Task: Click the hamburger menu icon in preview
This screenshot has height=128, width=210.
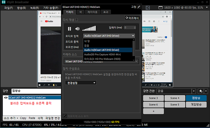Action: coord(41,21)
